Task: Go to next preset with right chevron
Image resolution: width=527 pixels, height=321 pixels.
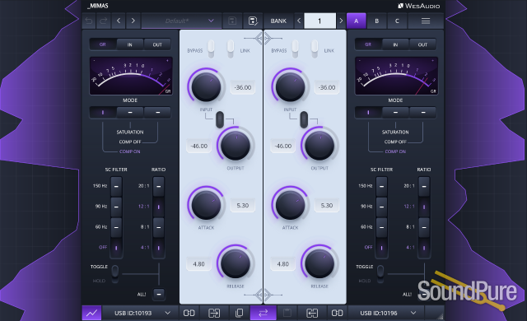Action: [x=133, y=21]
